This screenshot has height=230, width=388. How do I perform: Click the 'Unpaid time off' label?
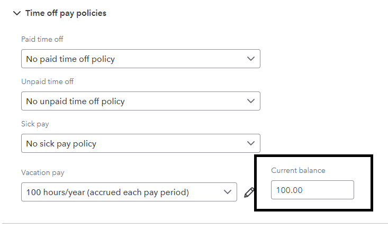(47, 82)
